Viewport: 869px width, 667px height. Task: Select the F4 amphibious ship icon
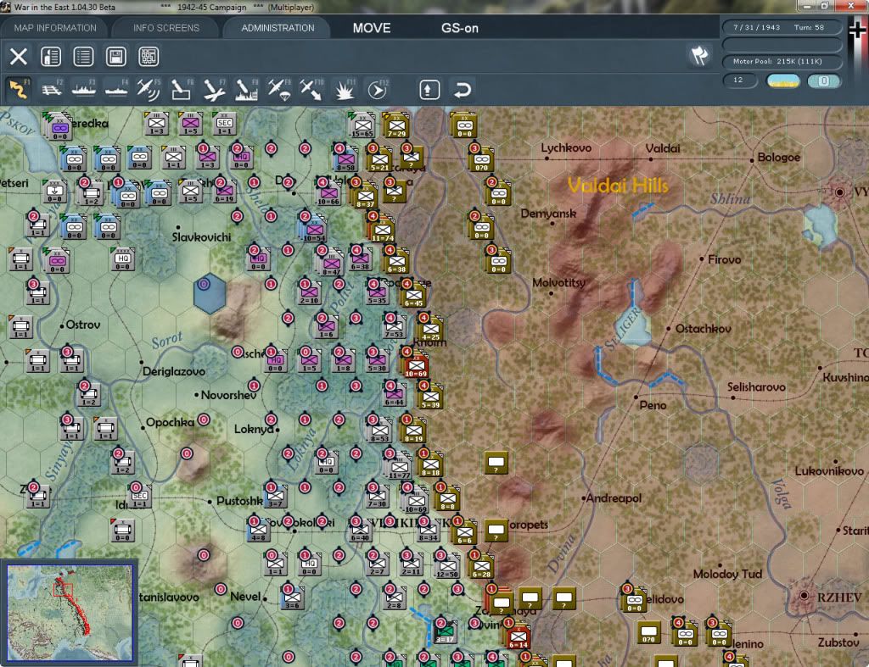coord(116,89)
